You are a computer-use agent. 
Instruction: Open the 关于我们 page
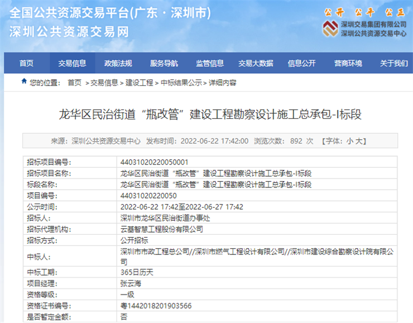point(393,64)
